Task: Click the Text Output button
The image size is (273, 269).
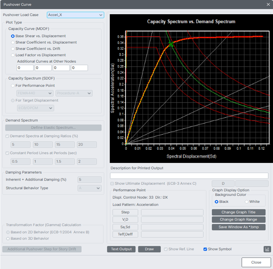Action: click(121, 249)
